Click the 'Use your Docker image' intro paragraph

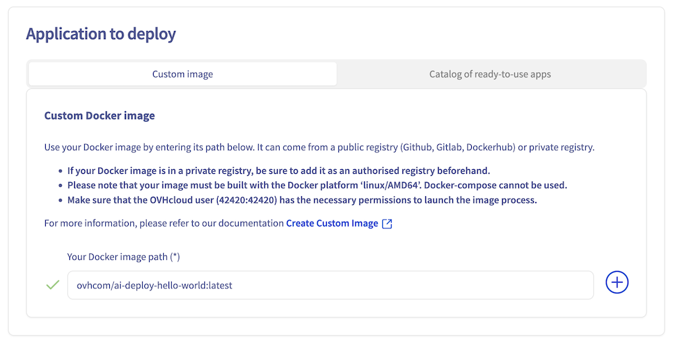(202, 147)
